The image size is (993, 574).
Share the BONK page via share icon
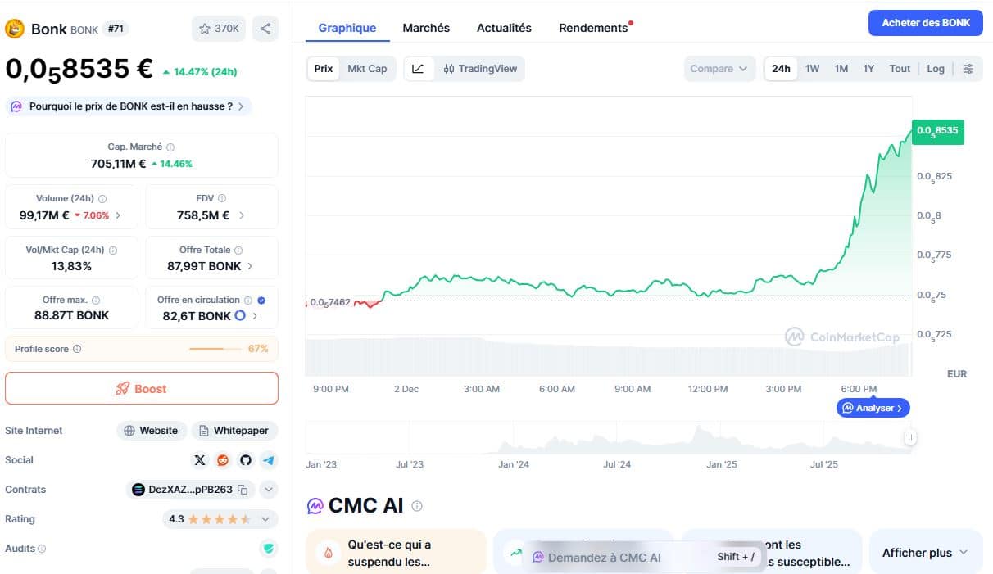(x=265, y=28)
